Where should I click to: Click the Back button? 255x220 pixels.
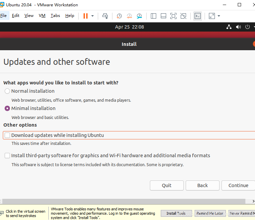click(x=202, y=185)
